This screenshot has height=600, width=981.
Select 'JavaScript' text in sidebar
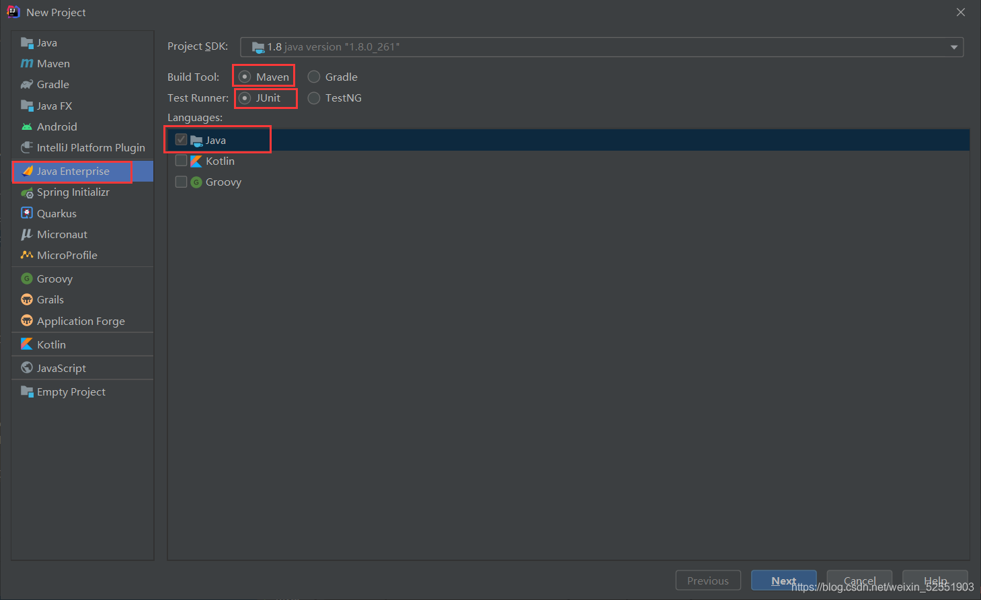click(x=61, y=368)
